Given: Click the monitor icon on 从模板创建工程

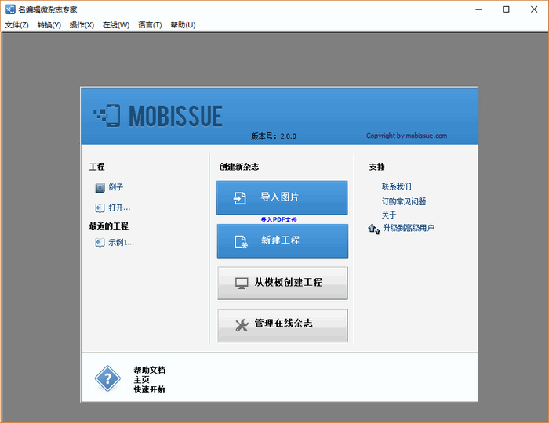Looking at the screenshot, I should (x=242, y=284).
